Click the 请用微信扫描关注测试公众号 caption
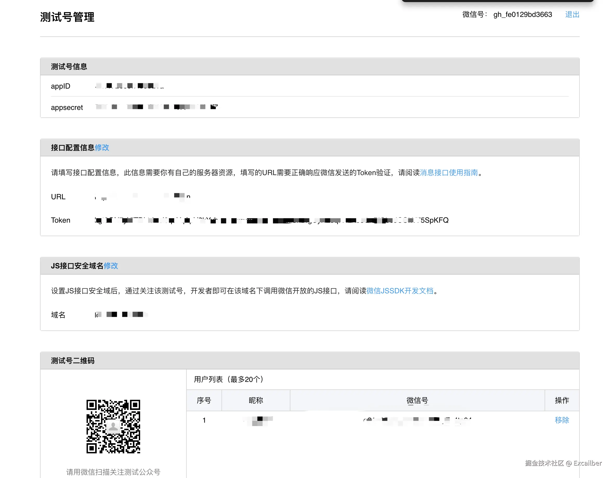This screenshot has height=478, width=613. click(113, 472)
